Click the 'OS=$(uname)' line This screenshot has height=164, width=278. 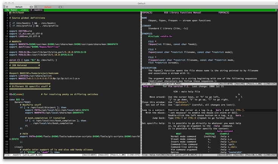(x=17, y=94)
